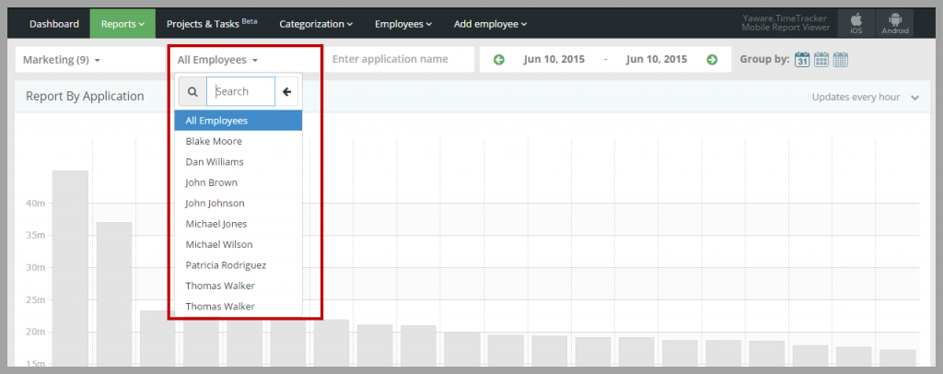Image resolution: width=943 pixels, height=374 pixels.
Task: Group report by week calendar icon
Action: click(821, 60)
